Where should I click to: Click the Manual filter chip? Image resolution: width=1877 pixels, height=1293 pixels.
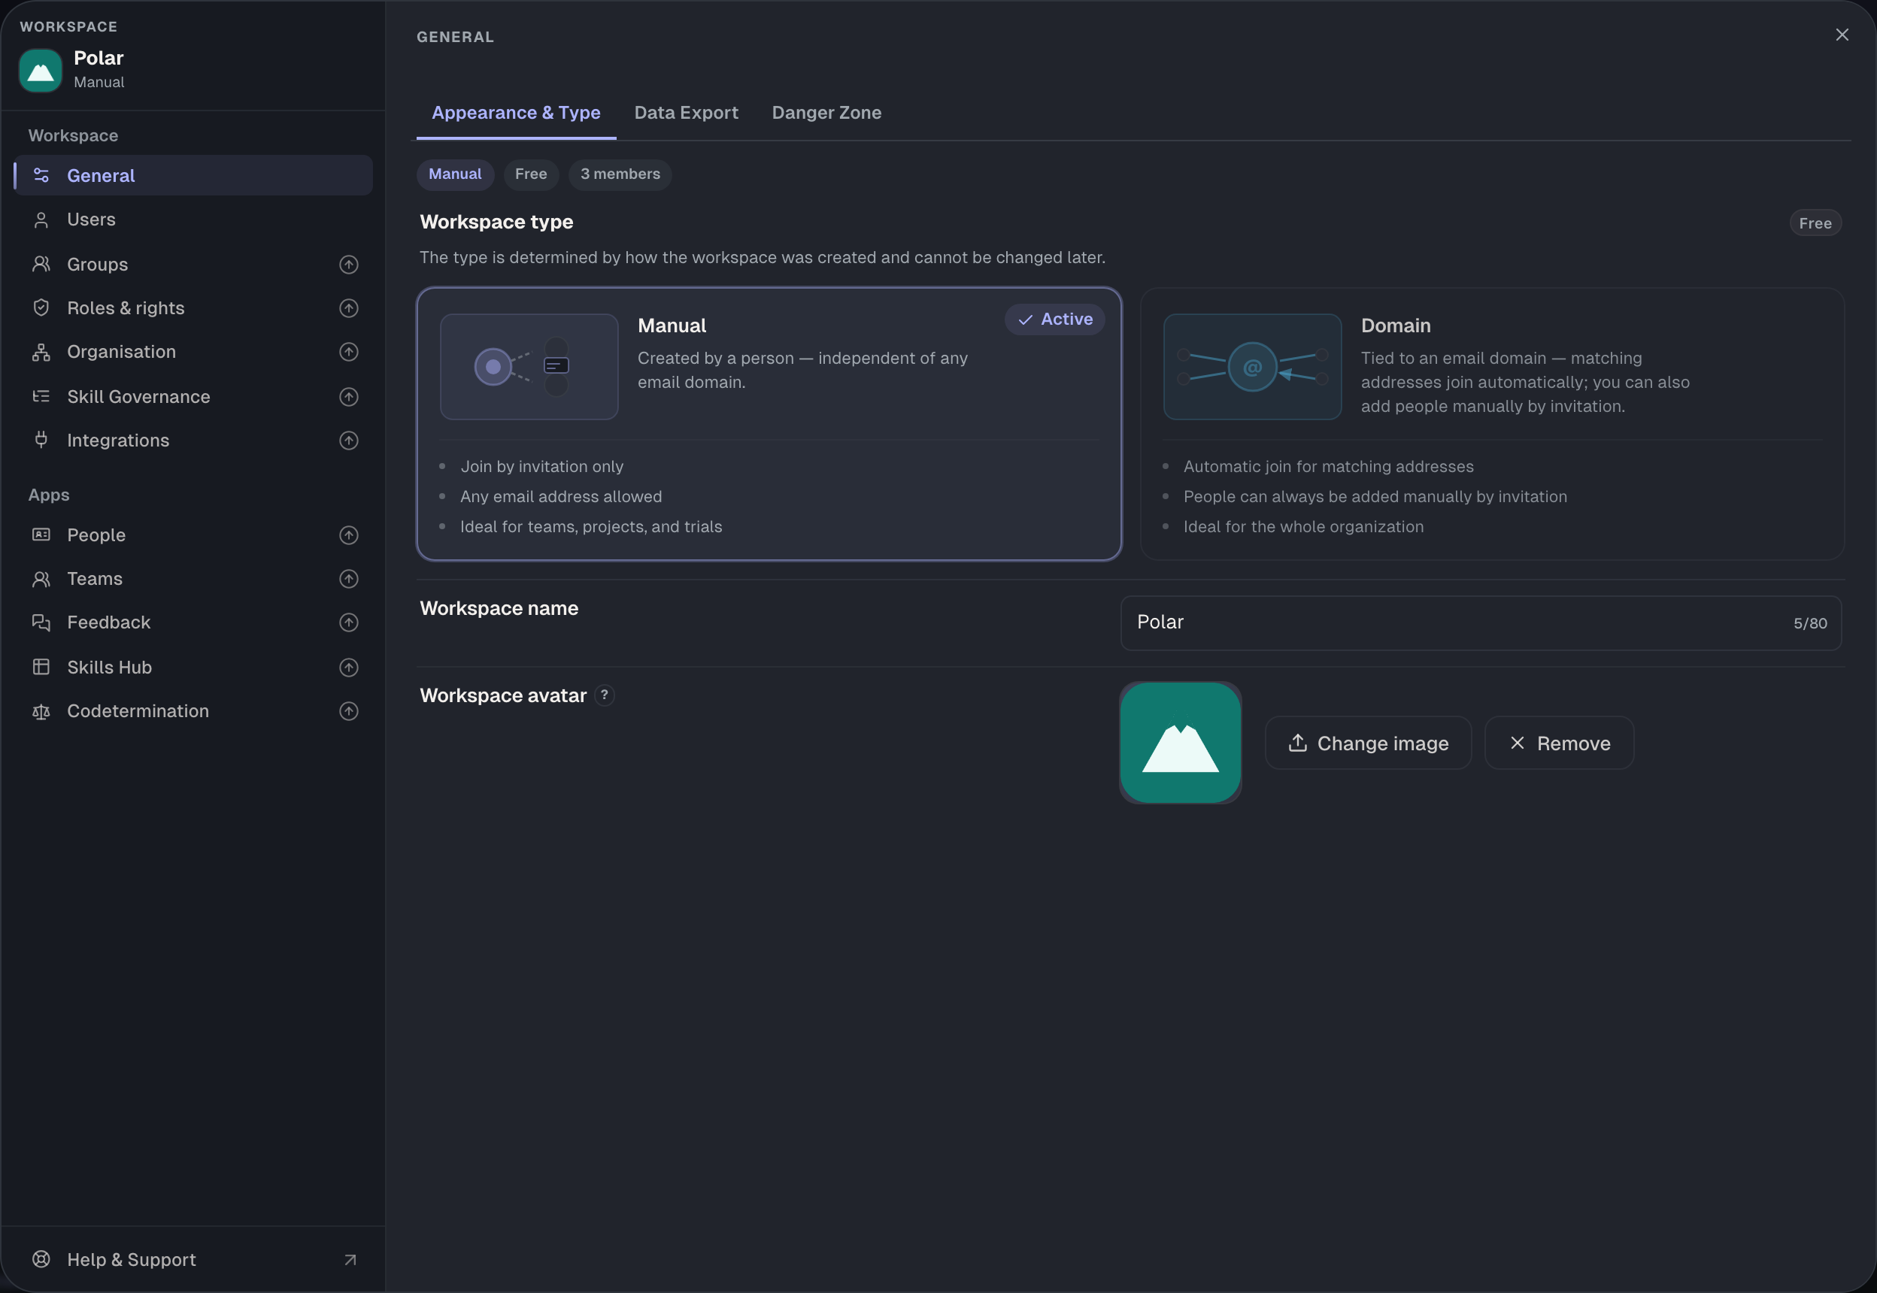tap(456, 174)
